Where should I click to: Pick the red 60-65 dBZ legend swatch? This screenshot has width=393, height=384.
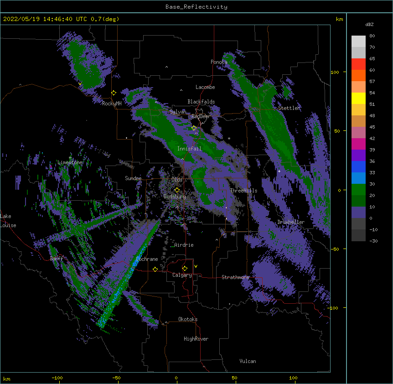point(358,64)
